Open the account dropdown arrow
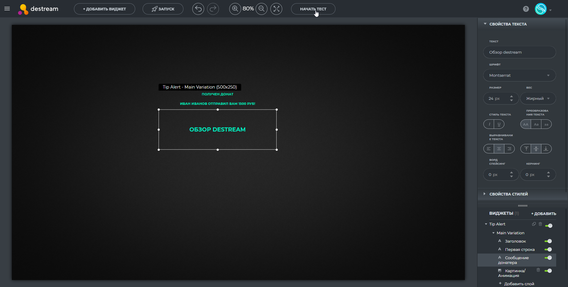This screenshot has width=568, height=287. [551, 10]
